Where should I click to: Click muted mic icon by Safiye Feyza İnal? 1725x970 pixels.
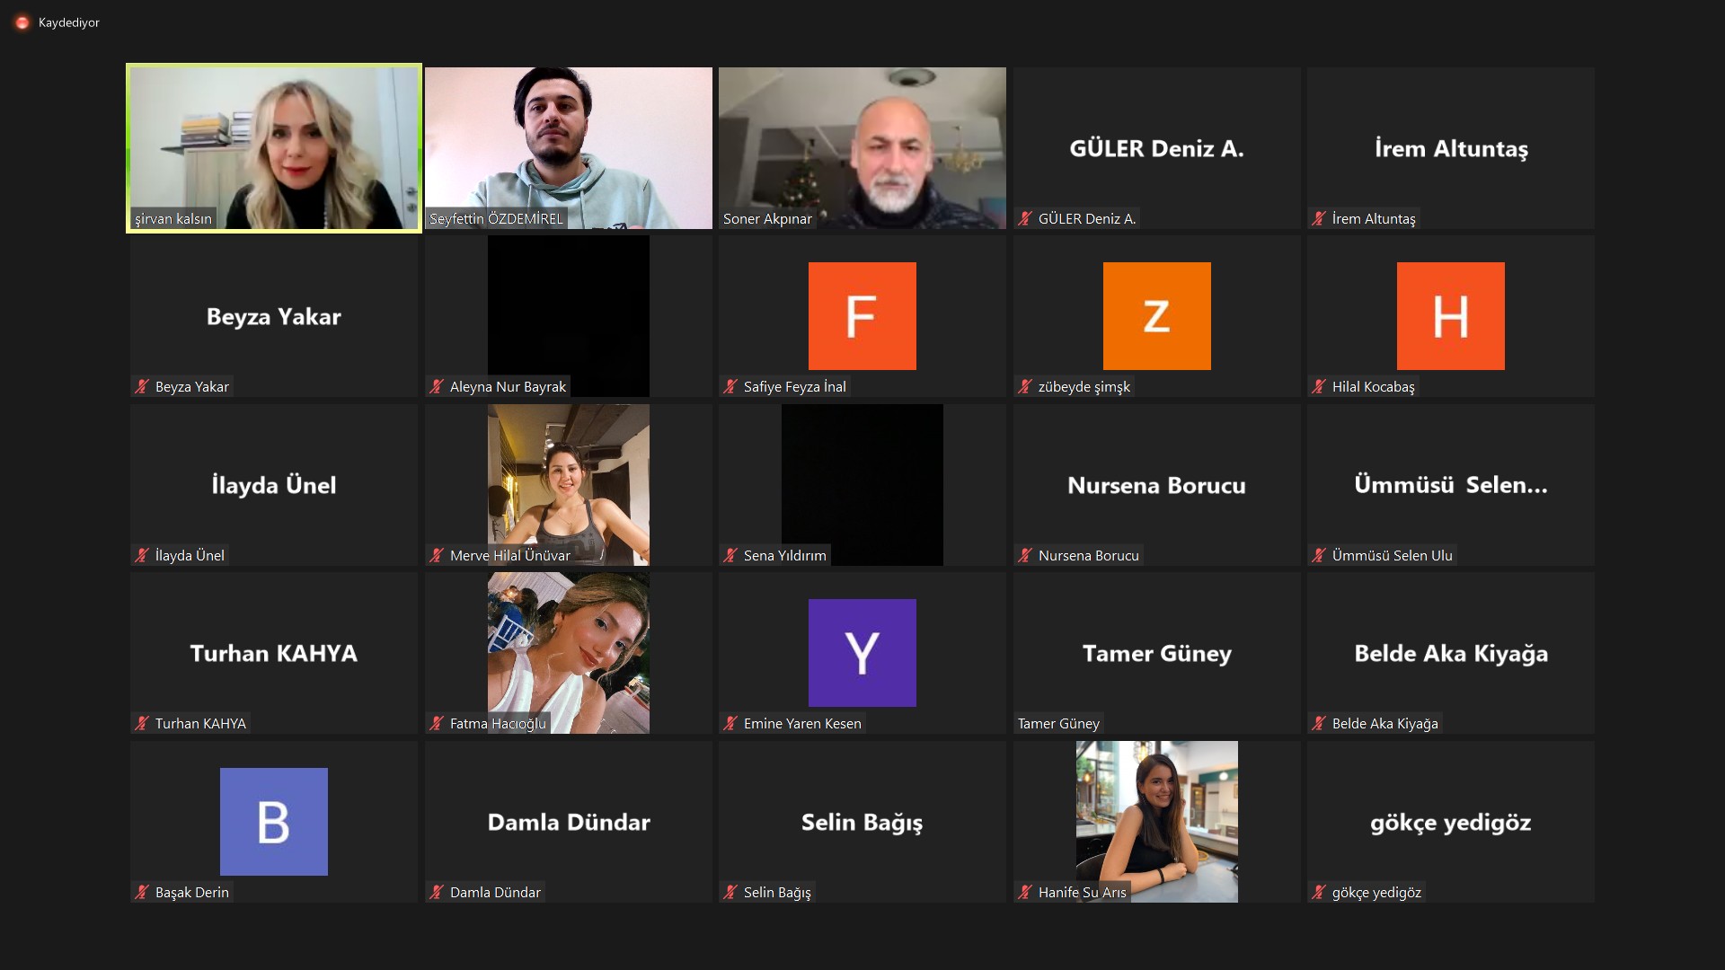click(730, 386)
